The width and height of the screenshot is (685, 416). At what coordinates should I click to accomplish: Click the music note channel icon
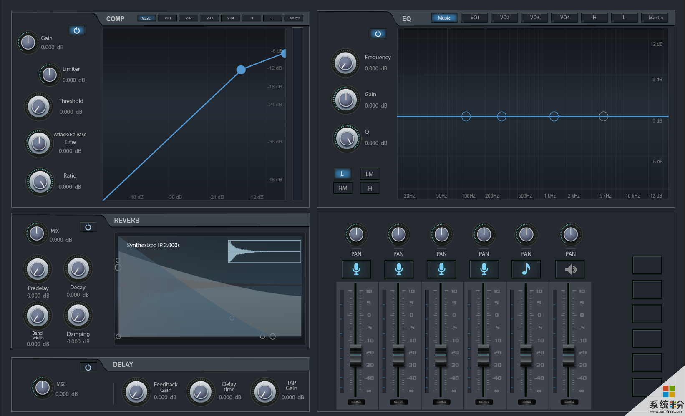pos(526,269)
